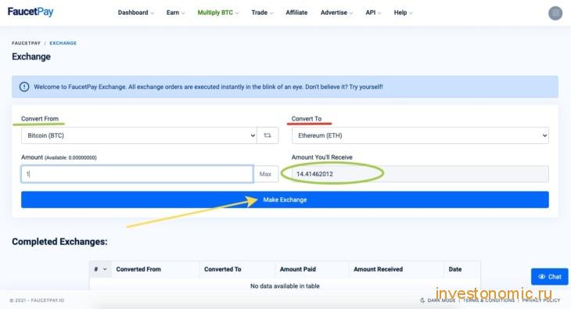
Task: Click the Make Exchange button
Action: tap(285, 199)
